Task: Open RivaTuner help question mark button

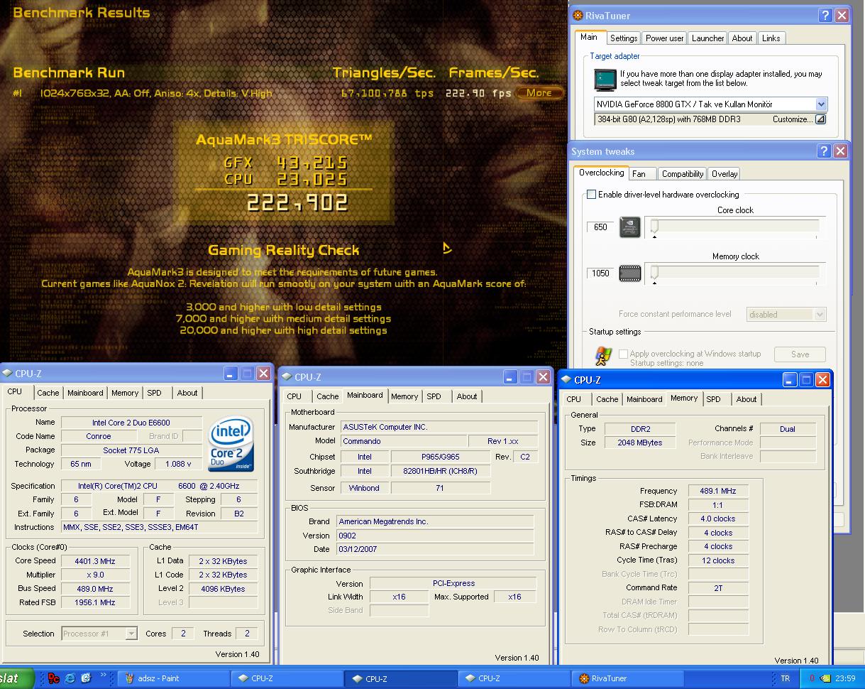Action: (825, 16)
